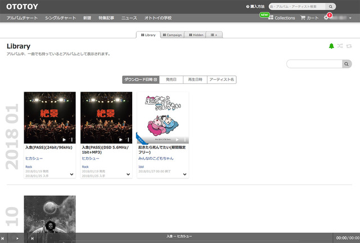360x243 pixels.
Task: Open the 購入方法 help link
Action: (255, 6)
